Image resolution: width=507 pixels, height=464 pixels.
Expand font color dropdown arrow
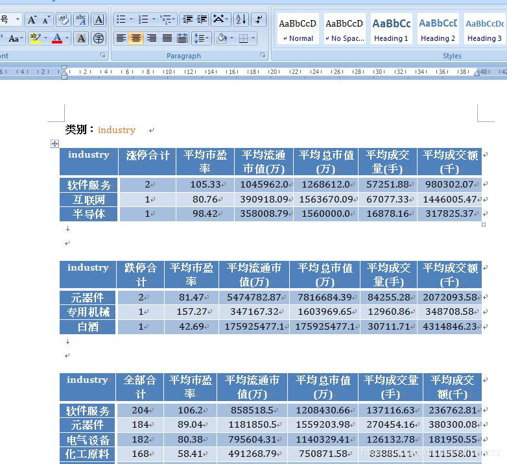(67, 38)
